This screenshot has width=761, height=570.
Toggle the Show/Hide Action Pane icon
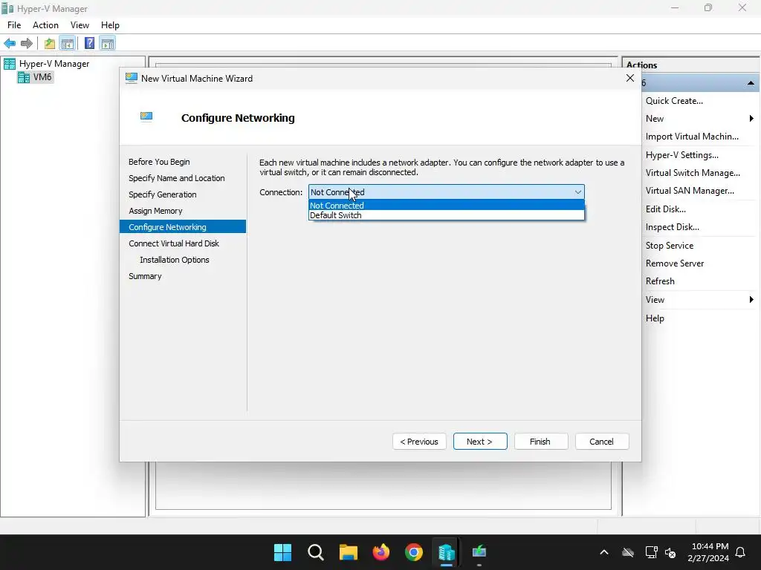coord(108,44)
